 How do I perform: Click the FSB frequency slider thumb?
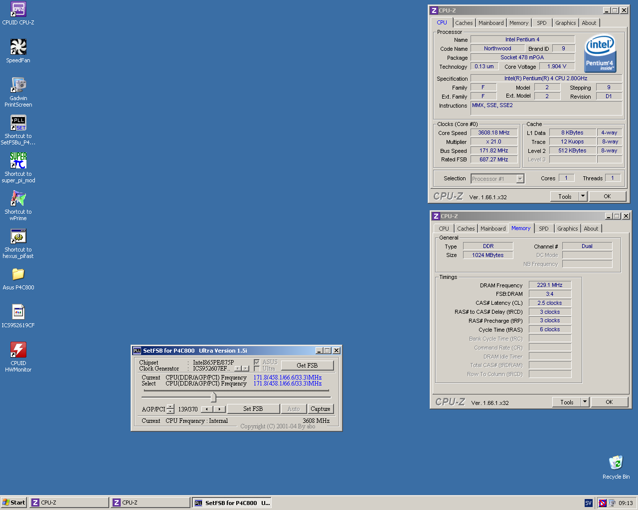tap(213, 397)
